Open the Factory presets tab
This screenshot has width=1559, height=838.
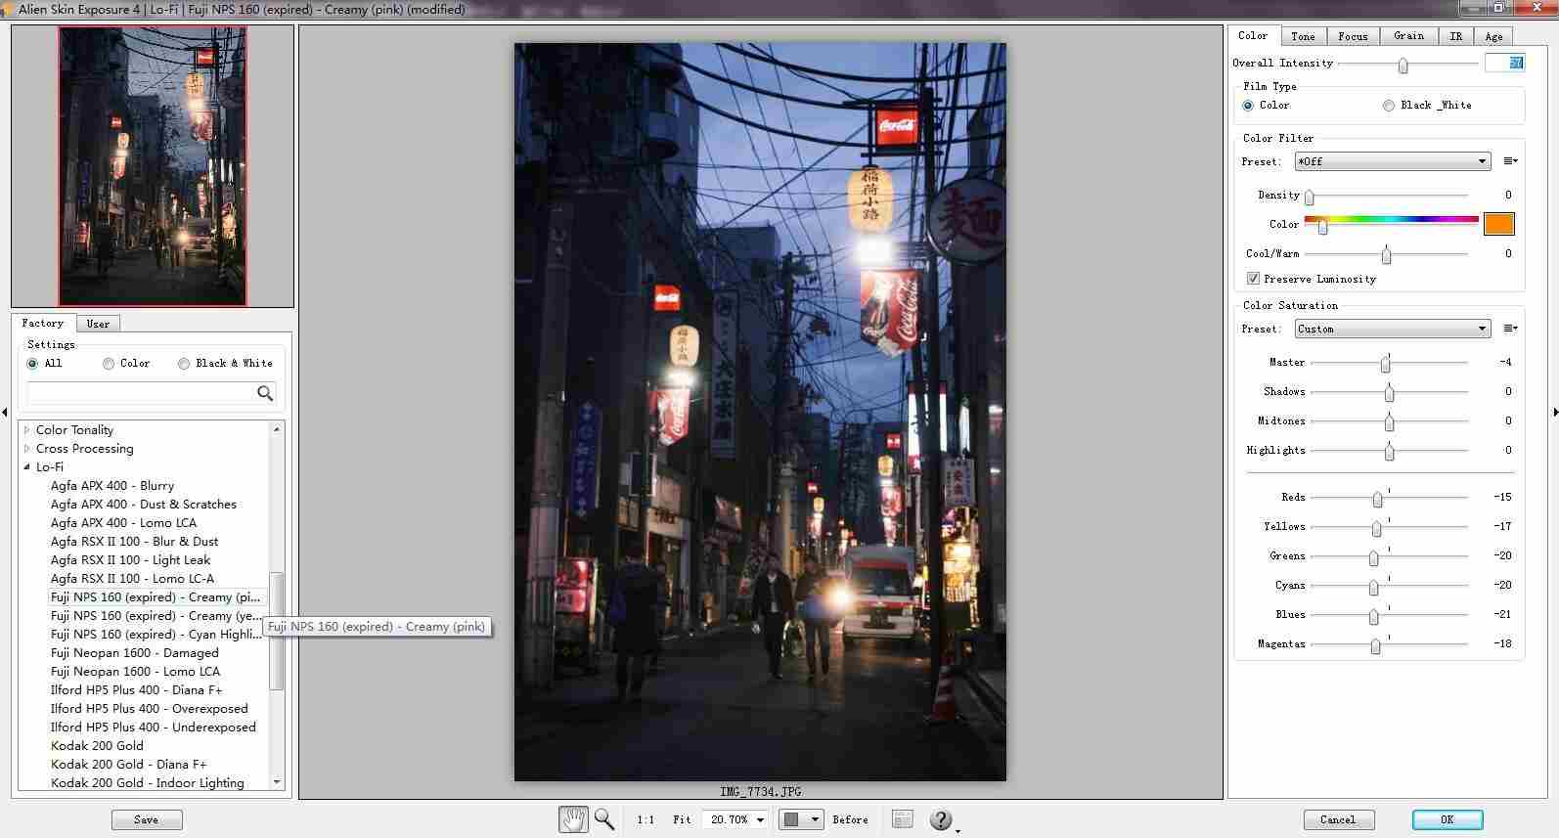43,323
